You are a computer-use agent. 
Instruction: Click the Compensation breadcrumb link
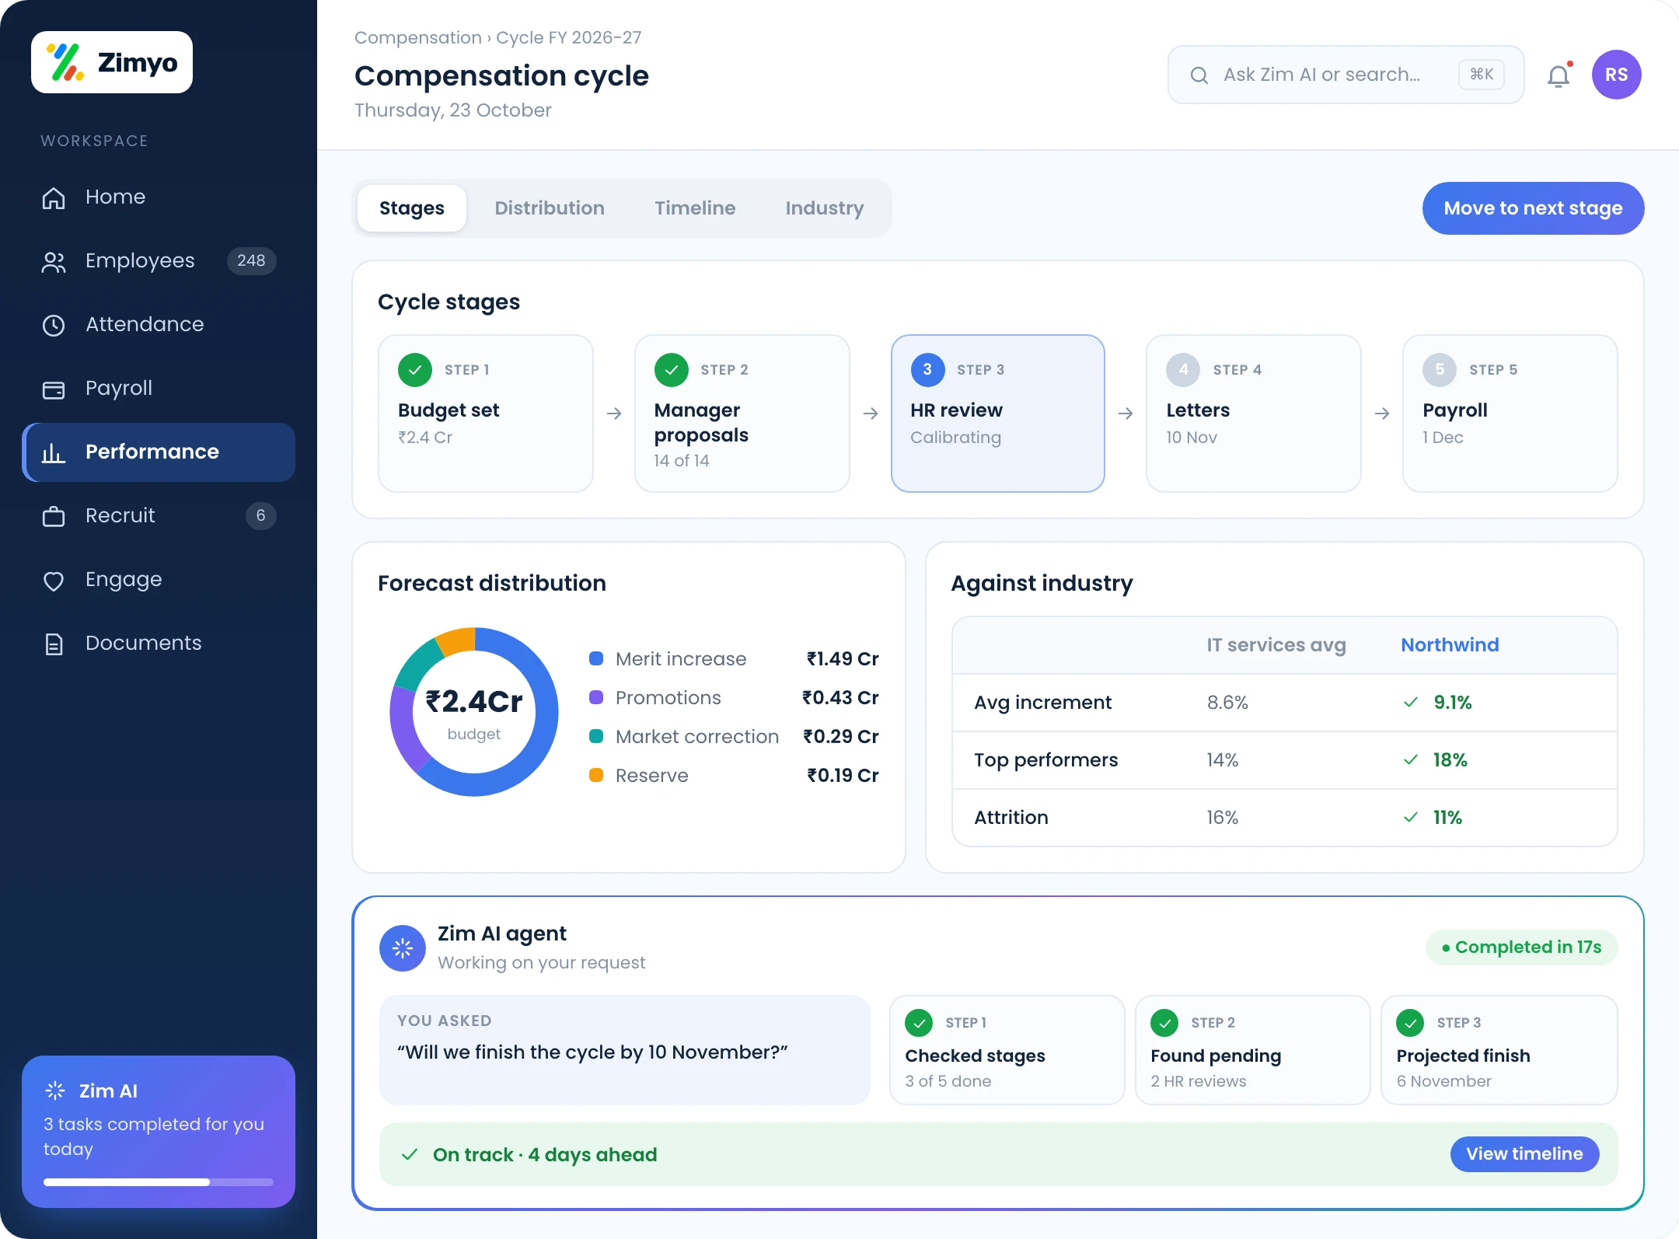[x=418, y=37]
